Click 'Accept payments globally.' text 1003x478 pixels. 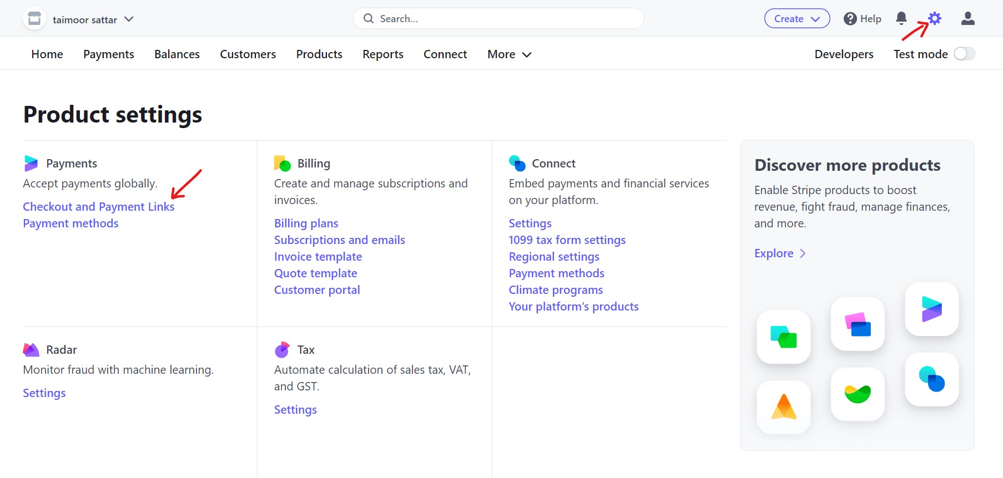90,184
